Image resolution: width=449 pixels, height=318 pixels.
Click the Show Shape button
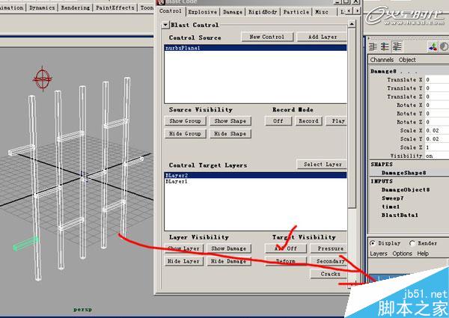(230, 121)
